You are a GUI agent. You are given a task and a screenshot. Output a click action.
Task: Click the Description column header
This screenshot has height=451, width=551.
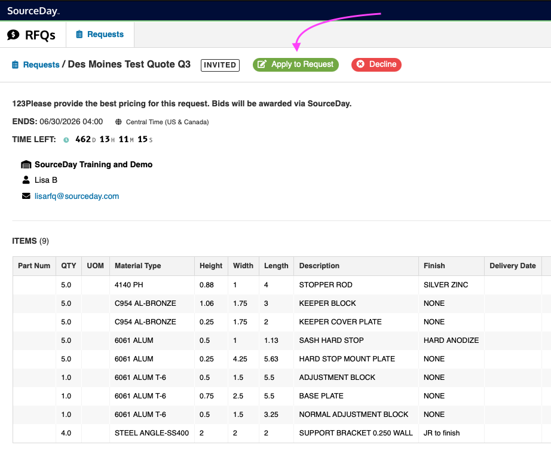356,266
